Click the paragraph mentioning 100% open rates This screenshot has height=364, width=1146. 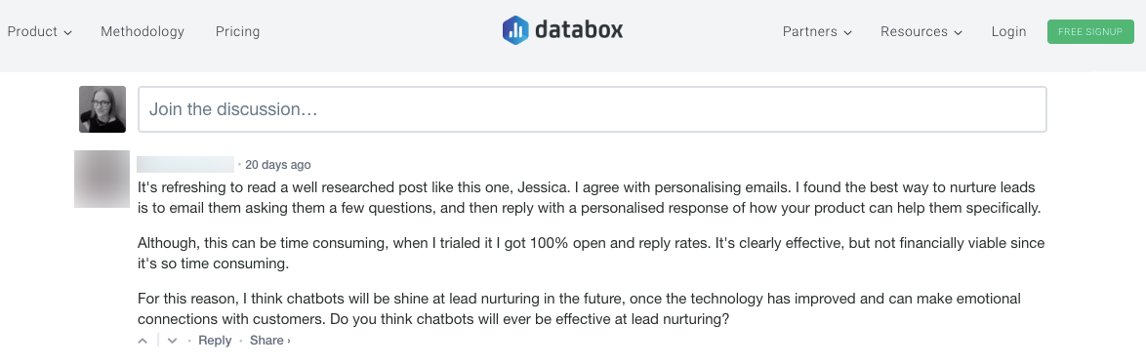pos(591,253)
